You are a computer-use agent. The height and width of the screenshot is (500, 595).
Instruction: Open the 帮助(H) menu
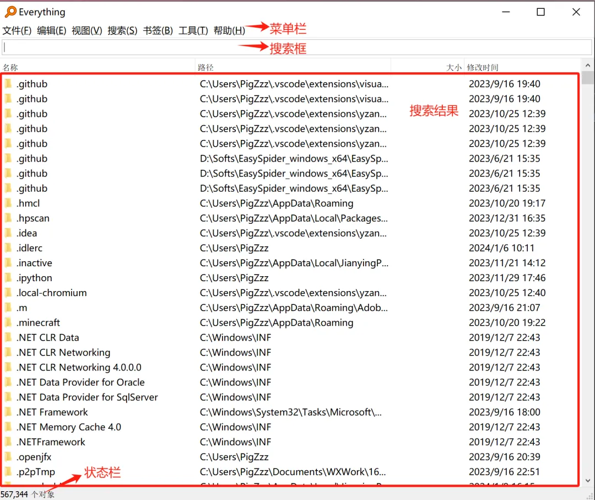229,30
